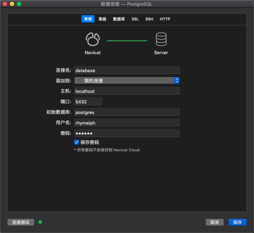Click the Navicat Cloud password note text

pyautogui.click(x=107, y=150)
